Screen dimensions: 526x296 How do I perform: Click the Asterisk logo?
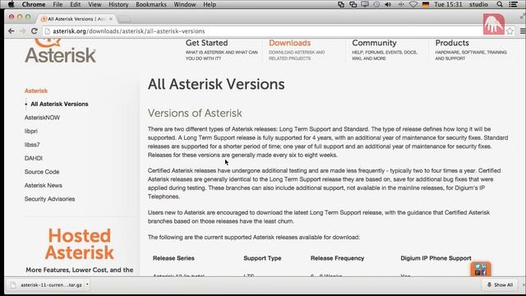(60, 51)
